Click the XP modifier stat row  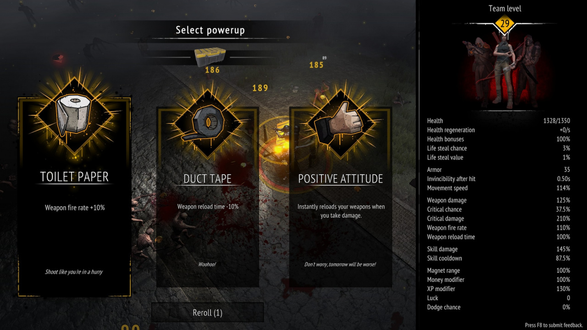[498, 289]
